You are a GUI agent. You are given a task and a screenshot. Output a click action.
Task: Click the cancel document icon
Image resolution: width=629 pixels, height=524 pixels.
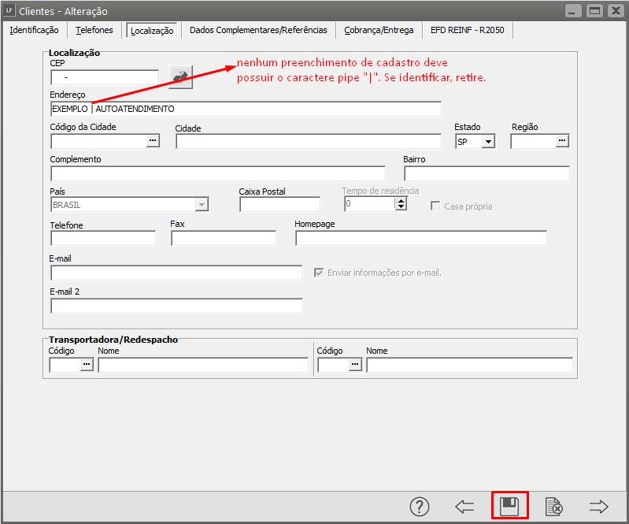[553, 507]
